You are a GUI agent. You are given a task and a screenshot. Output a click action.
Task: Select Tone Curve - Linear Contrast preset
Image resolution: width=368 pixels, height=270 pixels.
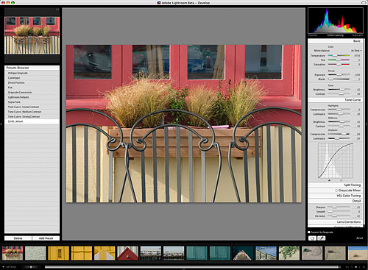coord(32,107)
